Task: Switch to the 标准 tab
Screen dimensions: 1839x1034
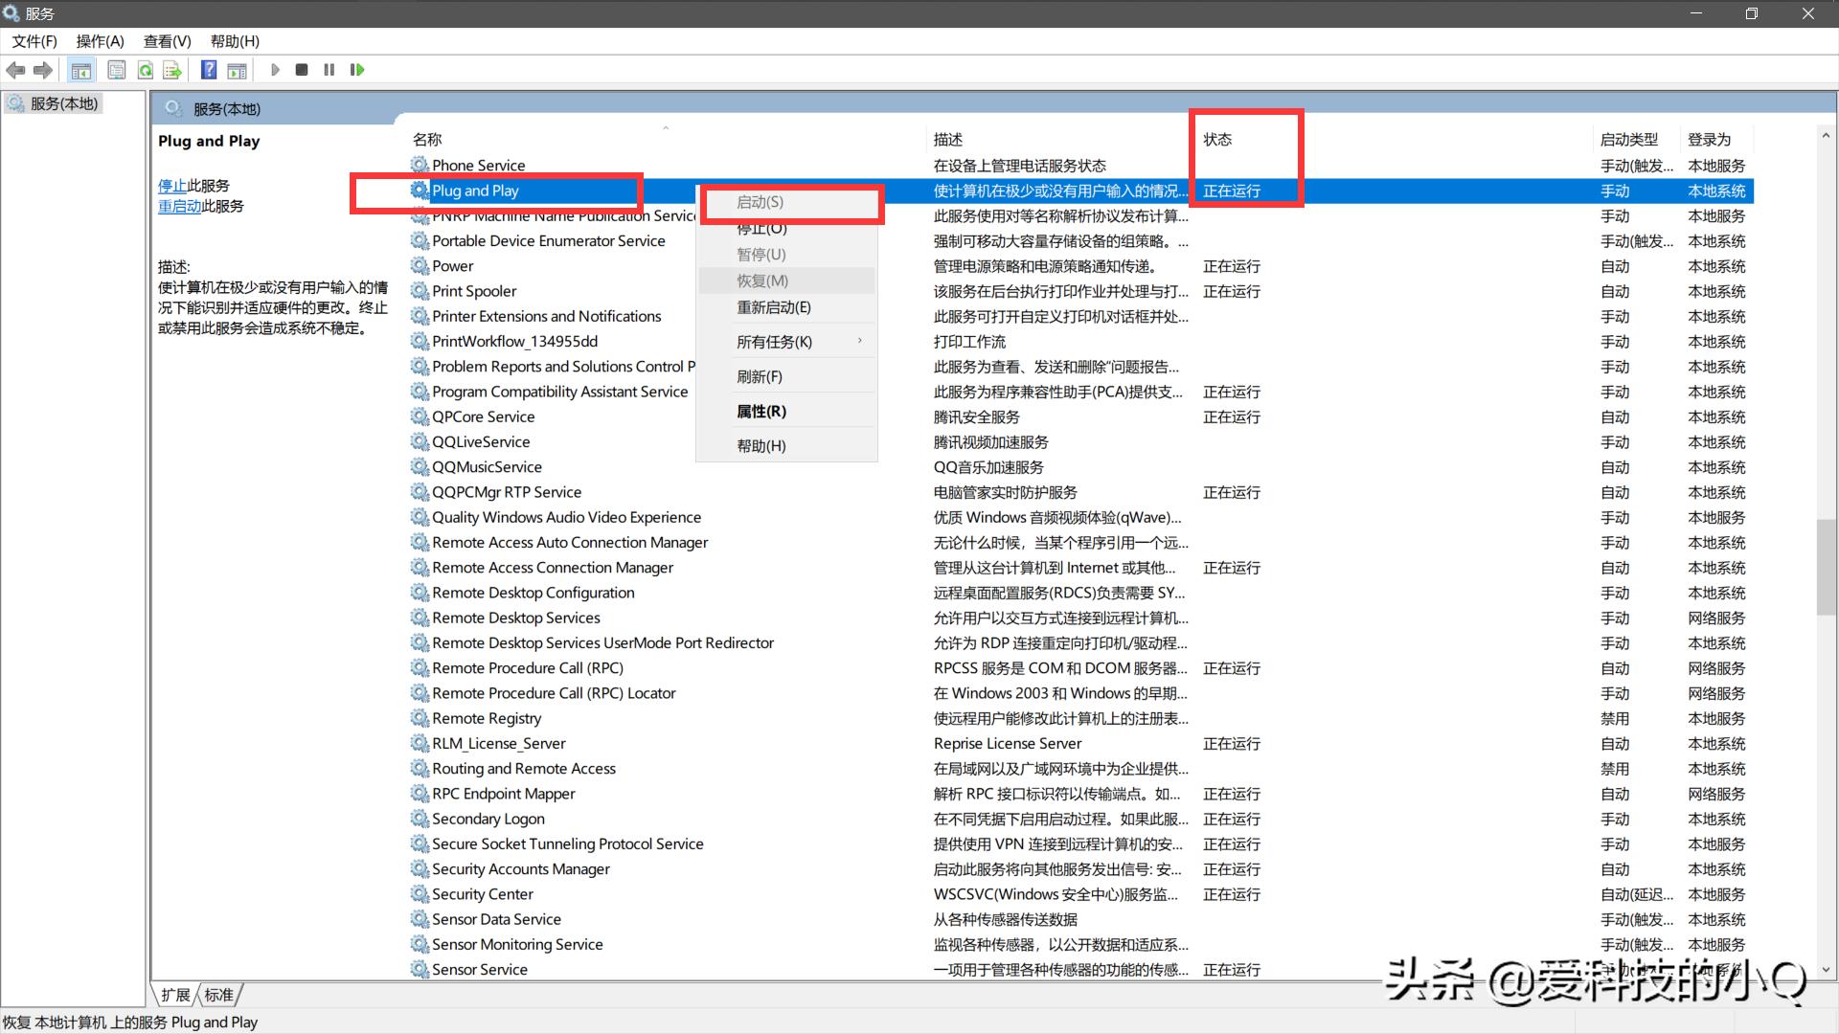Action: [x=219, y=995]
